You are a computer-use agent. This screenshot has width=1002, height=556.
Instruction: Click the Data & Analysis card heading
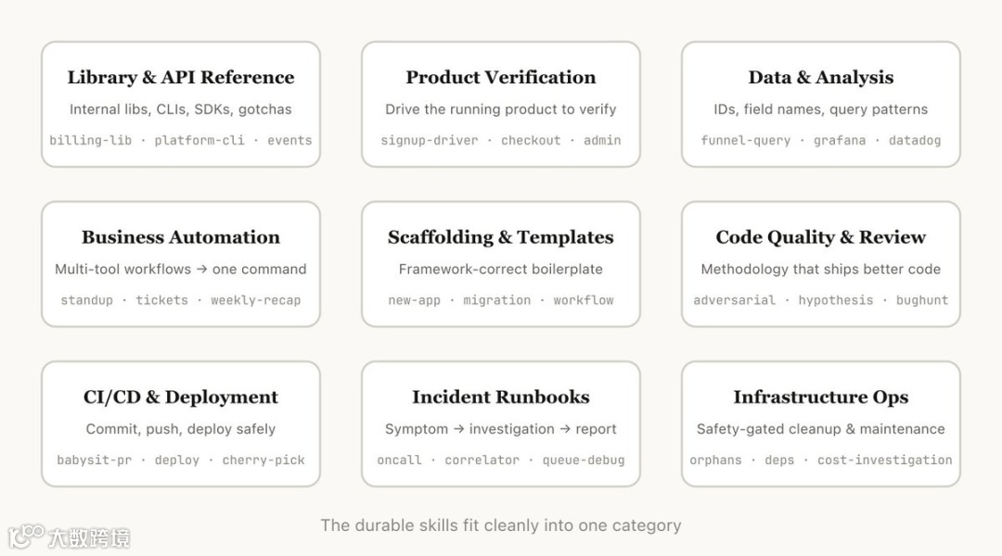(x=821, y=77)
